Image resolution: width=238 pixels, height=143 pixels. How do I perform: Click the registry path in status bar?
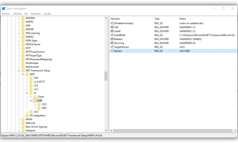tap(52, 135)
